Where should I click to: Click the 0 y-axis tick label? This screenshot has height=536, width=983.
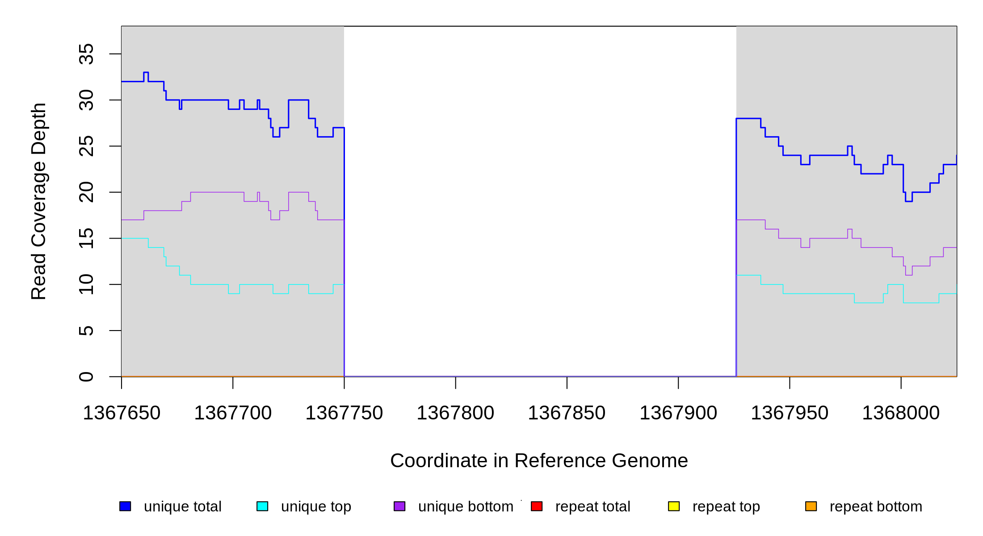pos(86,377)
